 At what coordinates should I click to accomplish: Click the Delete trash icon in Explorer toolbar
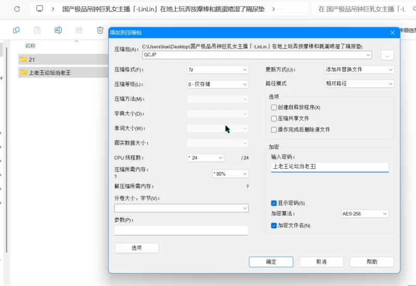click(100, 30)
